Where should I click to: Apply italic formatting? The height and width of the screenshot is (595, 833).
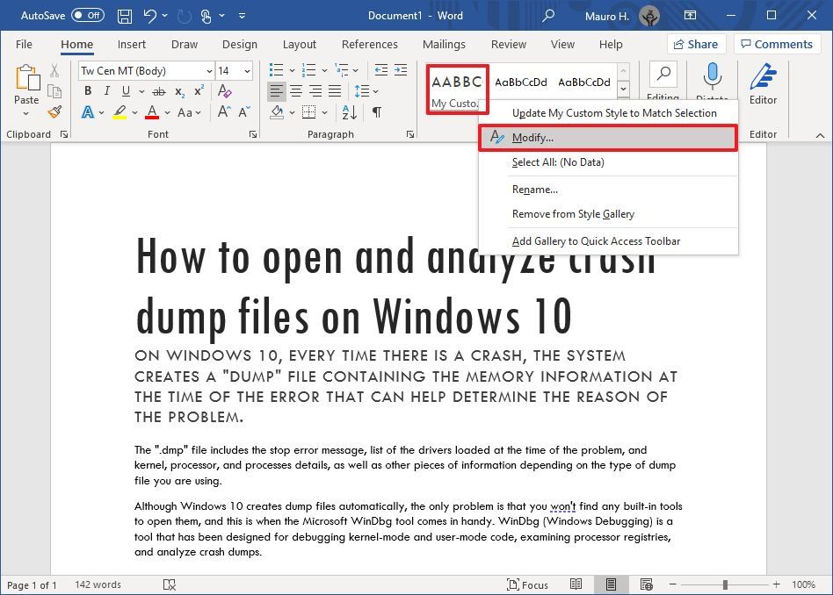point(106,90)
